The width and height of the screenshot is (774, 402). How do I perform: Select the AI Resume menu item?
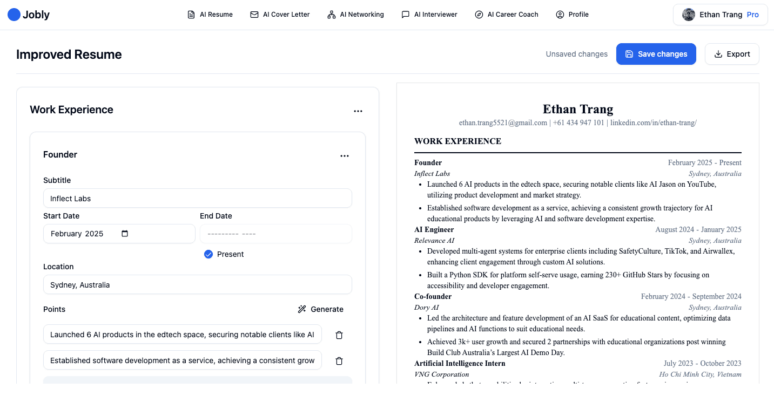(215, 14)
